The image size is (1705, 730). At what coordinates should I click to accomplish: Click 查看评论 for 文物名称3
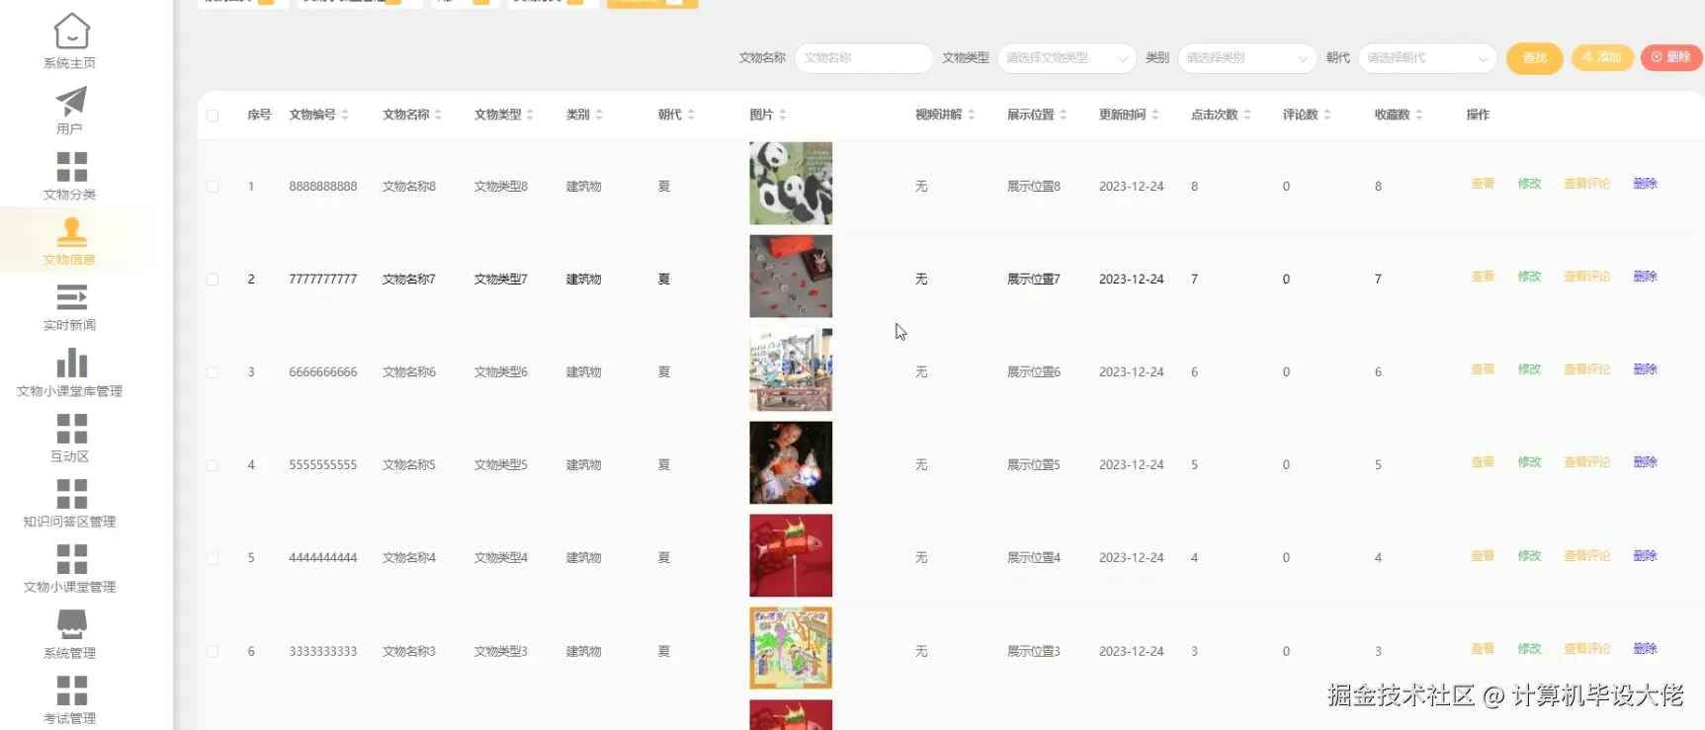[x=1586, y=649]
